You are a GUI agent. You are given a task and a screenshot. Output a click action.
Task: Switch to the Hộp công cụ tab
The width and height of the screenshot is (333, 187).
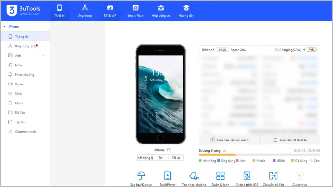click(x=161, y=11)
